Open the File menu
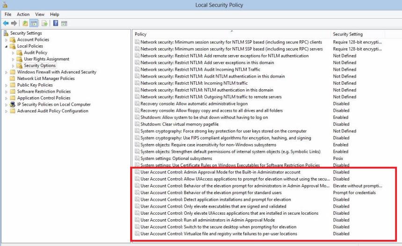The width and height of the screenshot is (402, 246). tap(8, 14)
